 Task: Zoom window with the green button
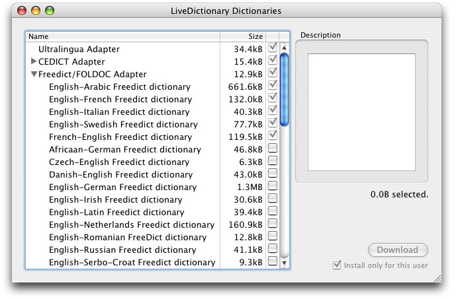50,11
